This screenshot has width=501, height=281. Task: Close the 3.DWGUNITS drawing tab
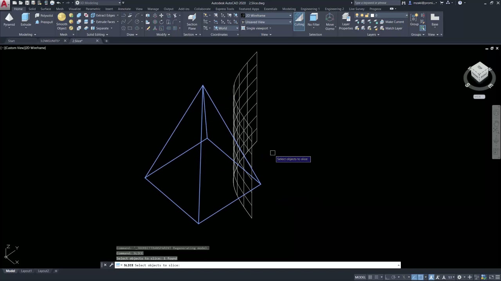pos(65,41)
